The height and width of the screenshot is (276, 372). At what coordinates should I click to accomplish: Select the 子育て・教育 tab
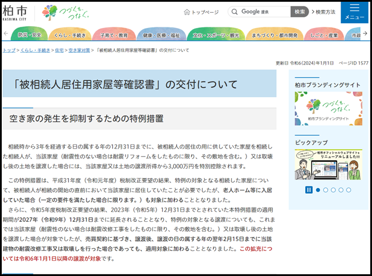pyautogui.click(x=114, y=35)
